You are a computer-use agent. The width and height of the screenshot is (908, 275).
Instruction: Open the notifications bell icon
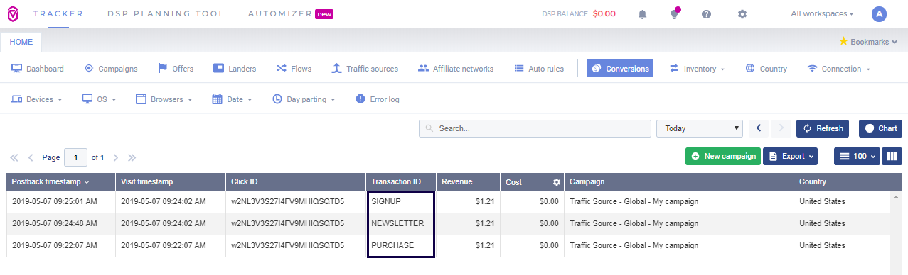(x=643, y=14)
